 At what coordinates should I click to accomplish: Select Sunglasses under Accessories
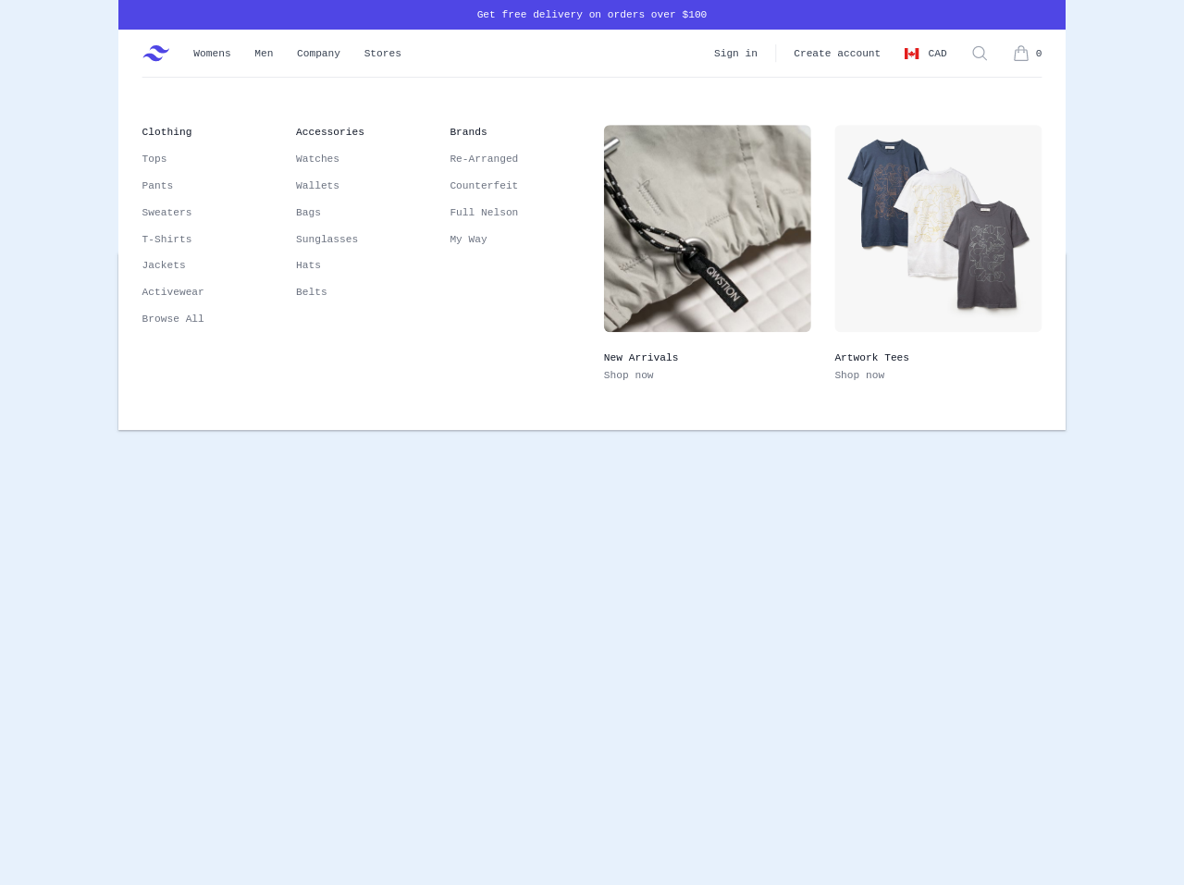[x=327, y=240]
